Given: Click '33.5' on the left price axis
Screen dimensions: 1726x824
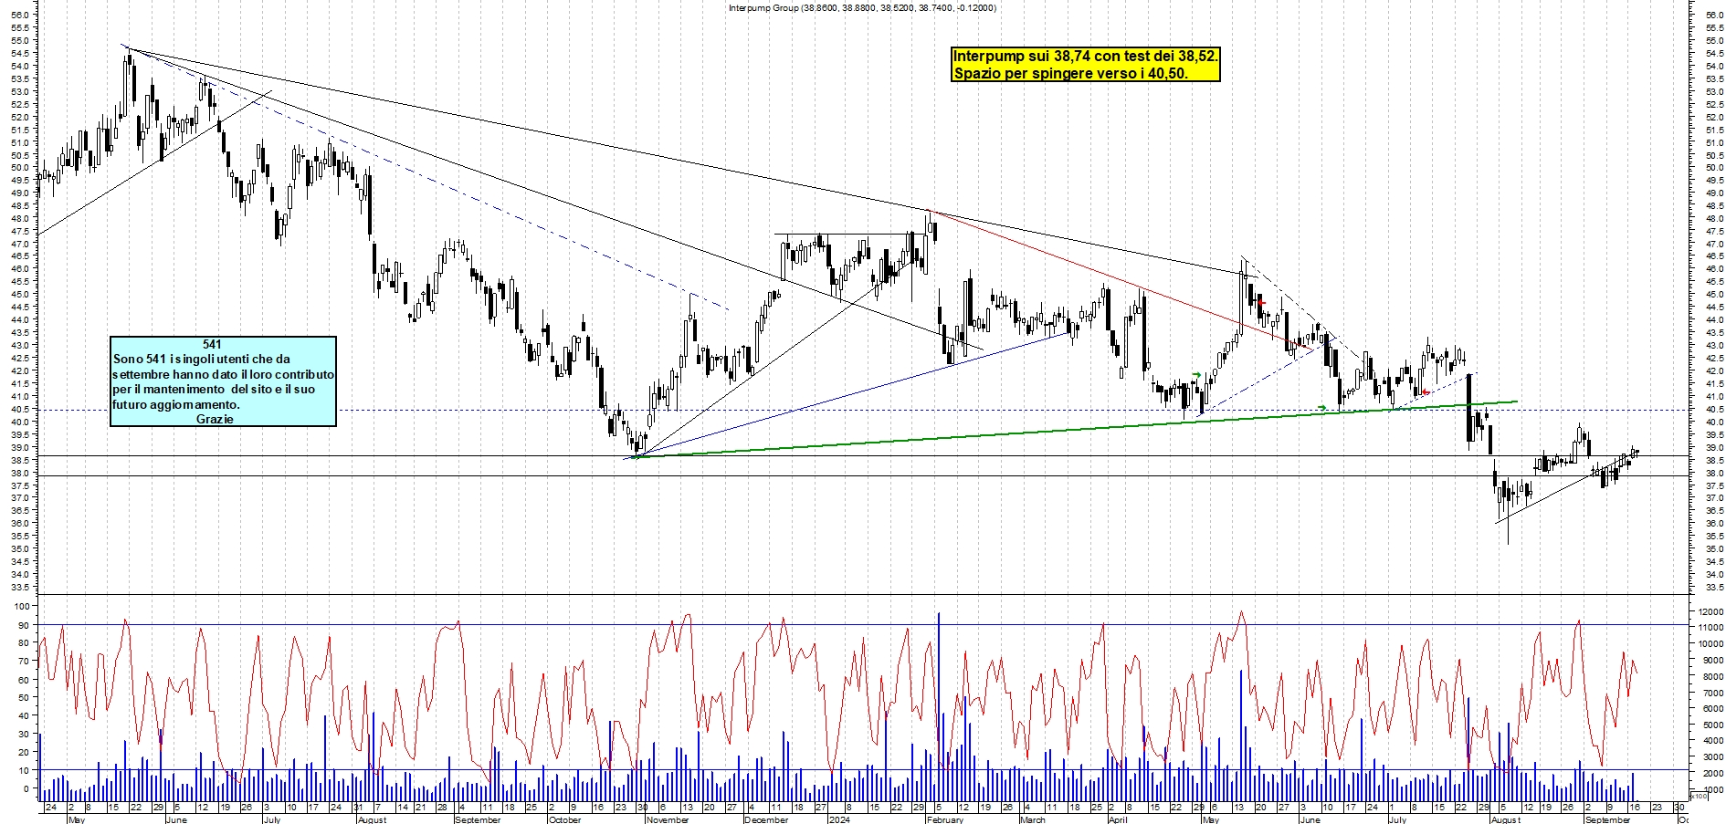Looking at the screenshot, I should click(21, 588).
